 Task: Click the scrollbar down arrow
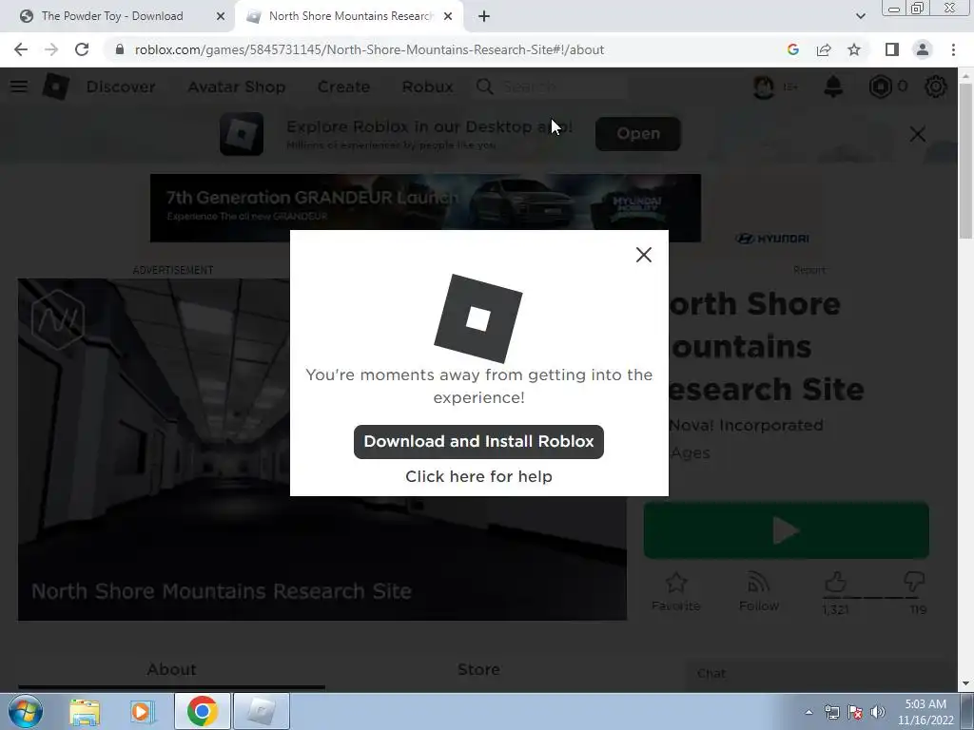(965, 684)
